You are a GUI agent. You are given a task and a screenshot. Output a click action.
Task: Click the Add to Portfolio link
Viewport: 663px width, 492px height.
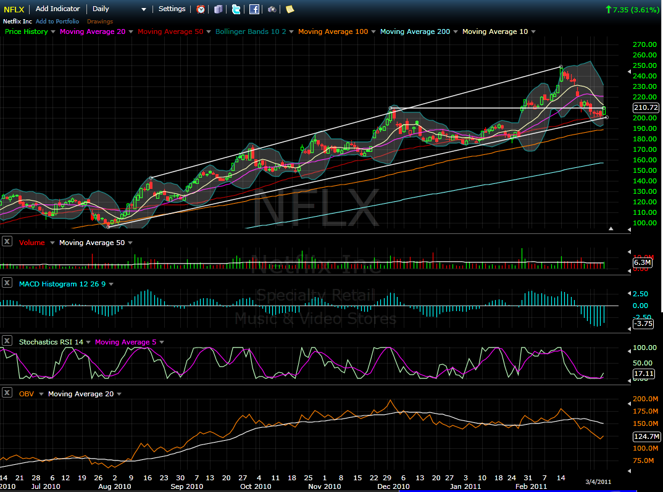coord(57,21)
